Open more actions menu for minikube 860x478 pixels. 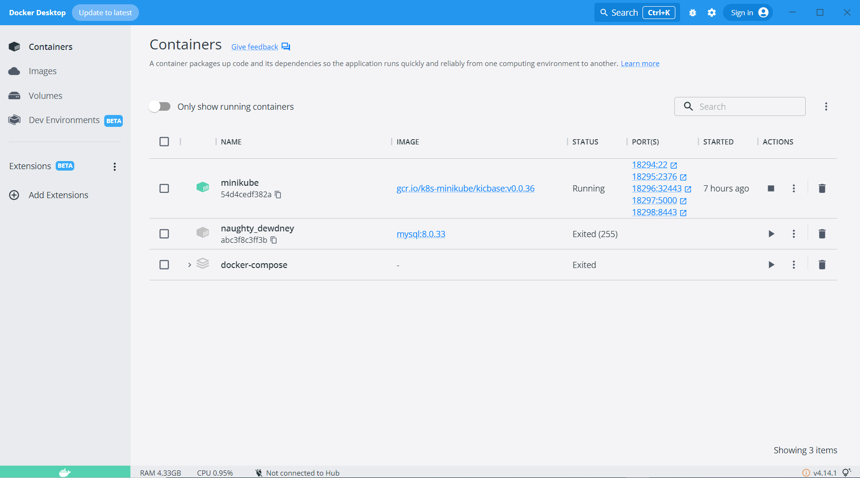coord(794,189)
